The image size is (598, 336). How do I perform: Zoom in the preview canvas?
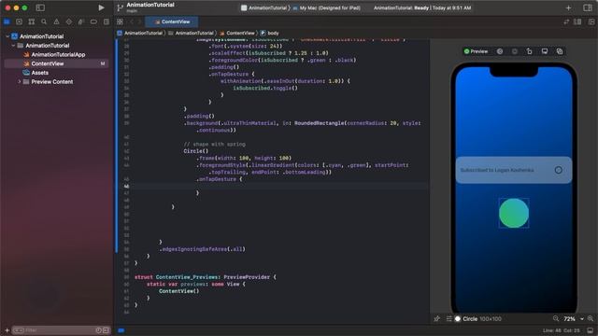coord(591,319)
